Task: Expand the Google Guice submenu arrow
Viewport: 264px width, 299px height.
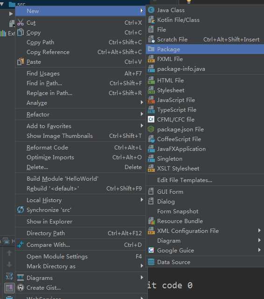Action: (259, 250)
